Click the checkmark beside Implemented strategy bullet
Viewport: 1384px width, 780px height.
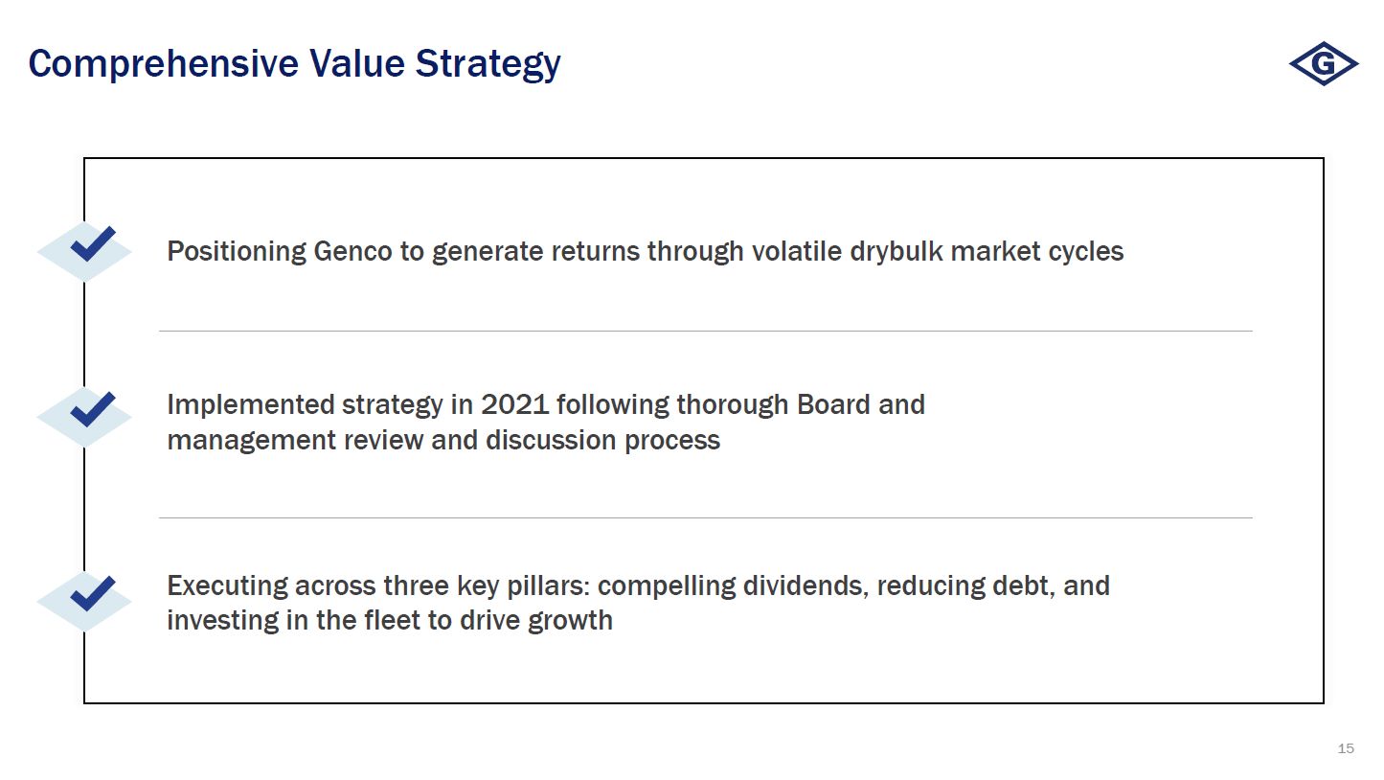click(x=92, y=410)
